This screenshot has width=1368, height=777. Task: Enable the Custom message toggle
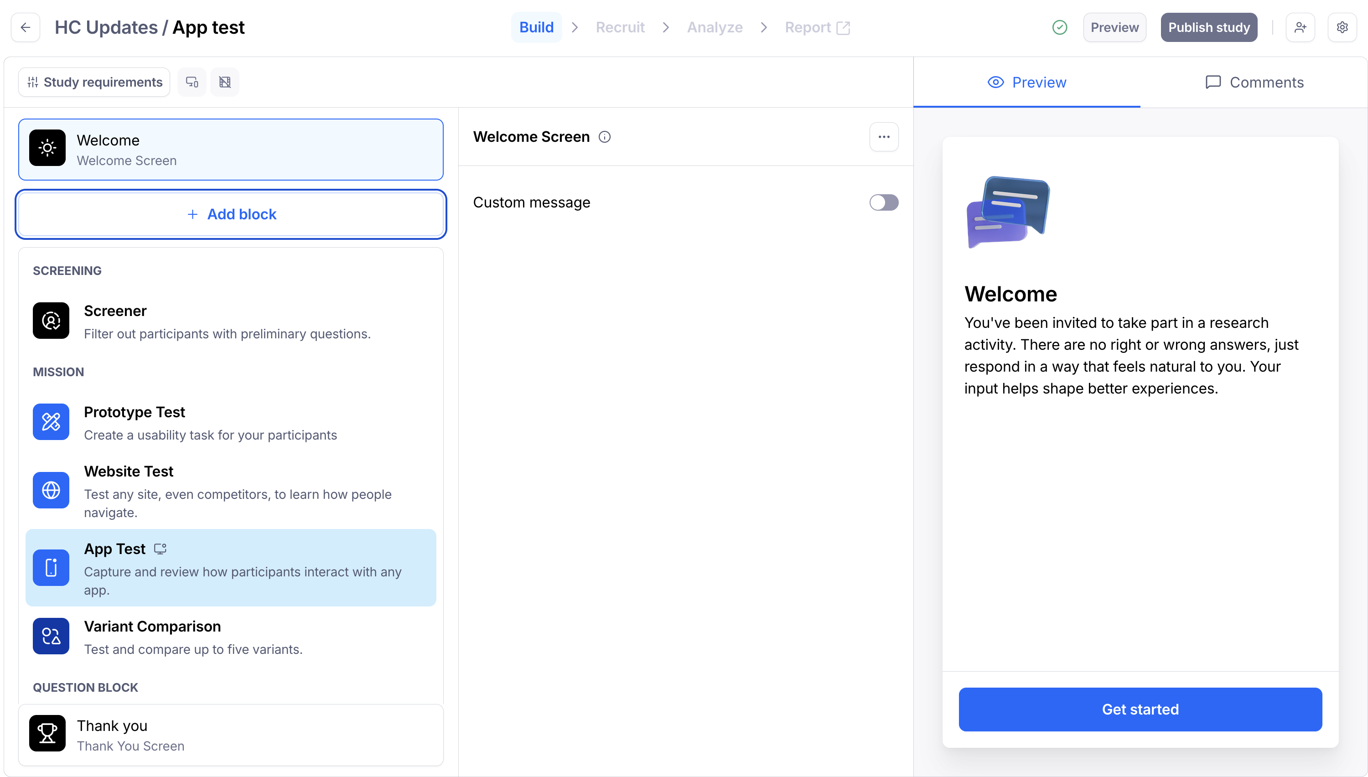click(884, 203)
